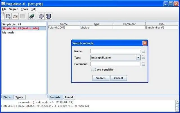
Task: Close the SimpleBase JE window
Action: tap(176, 4)
